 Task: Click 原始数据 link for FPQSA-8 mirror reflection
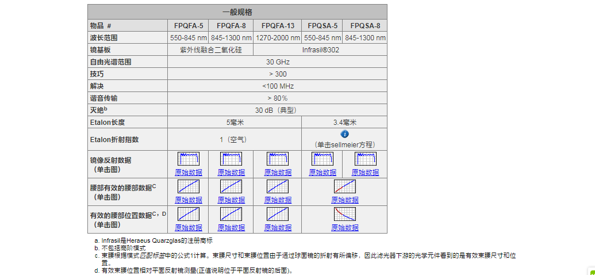(x=365, y=172)
